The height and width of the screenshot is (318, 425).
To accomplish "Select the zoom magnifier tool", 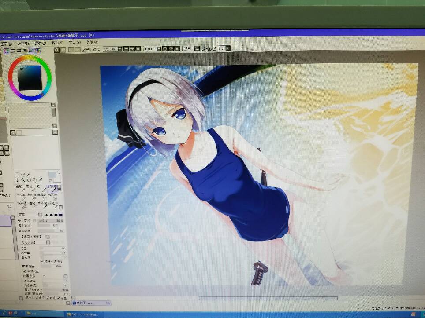I will click(x=23, y=180).
